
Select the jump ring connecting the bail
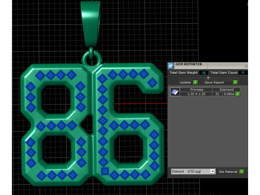point(92,58)
